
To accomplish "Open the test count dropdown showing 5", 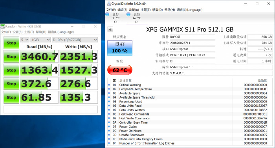I will tap(24, 40).
